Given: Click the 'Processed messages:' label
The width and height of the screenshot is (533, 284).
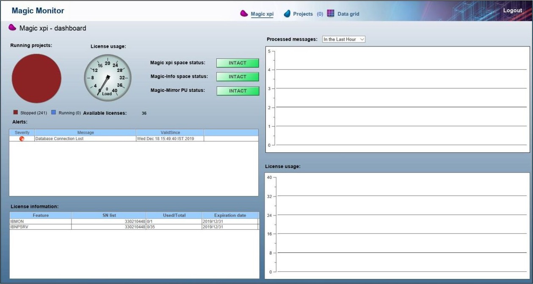Looking at the screenshot, I should coord(292,39).
